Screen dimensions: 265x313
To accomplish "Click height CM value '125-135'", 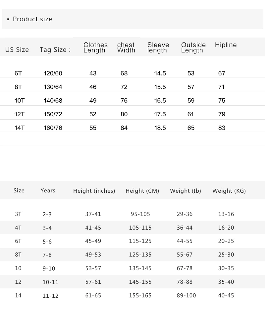I will pyautogui.click(x=140, y=255).
